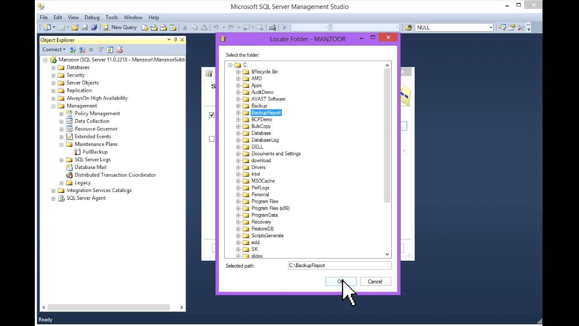Screen dimensions: 579x326
Task: Click OK in Locate Folder dialog
Action: click(x=341, y=281)
